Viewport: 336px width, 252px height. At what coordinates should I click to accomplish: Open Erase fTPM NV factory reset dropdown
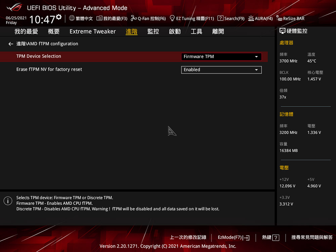pos(221,70)
